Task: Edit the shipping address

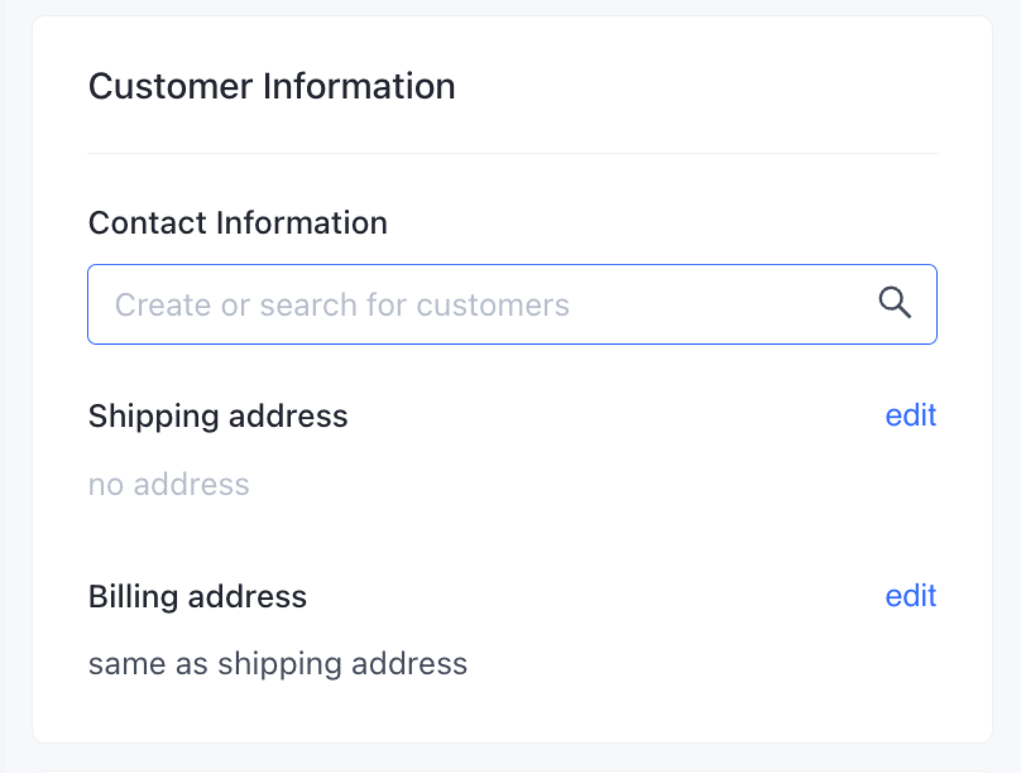Action: click(x=910, y=415)
